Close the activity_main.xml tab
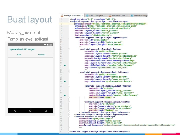 click(x=82, y=15)
